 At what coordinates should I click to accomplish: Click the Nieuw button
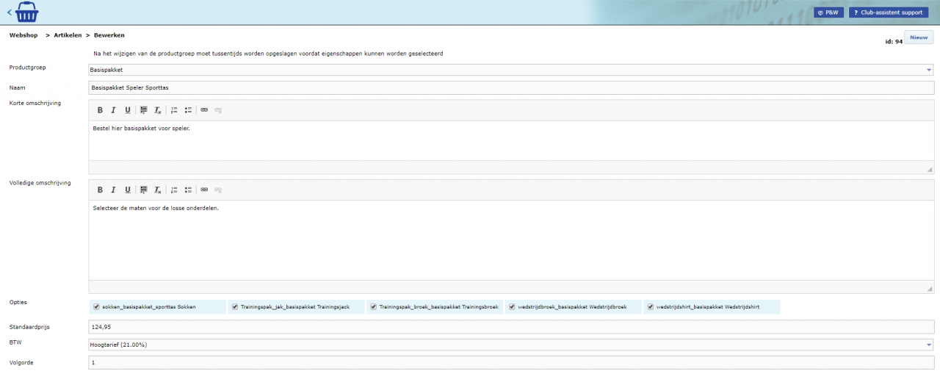919,37
